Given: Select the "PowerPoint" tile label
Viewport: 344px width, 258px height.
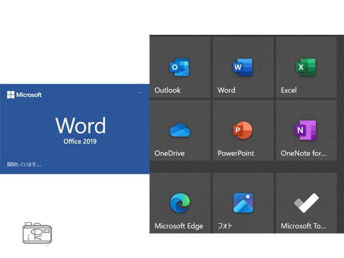Looking at the screenshot, I should (235, 153).
